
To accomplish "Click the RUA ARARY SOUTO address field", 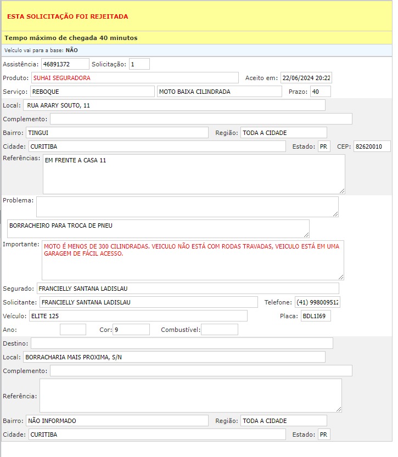I will coord(174,105).
